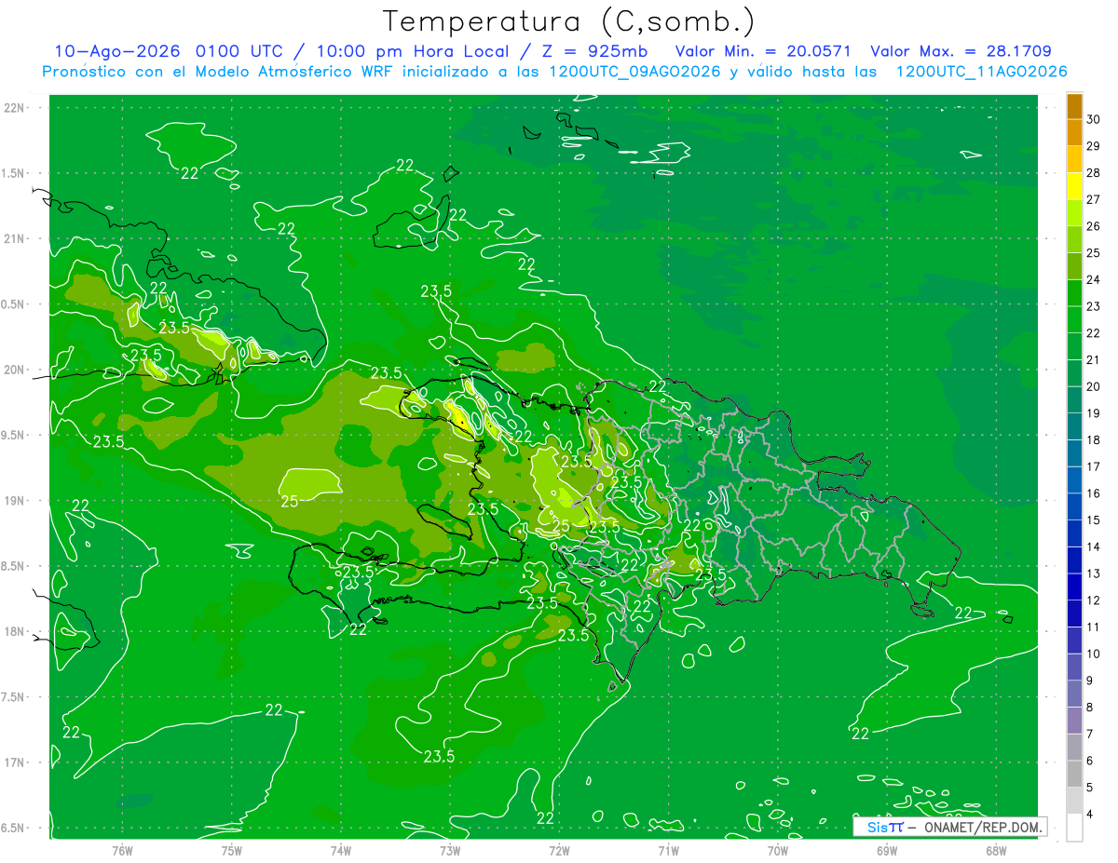
Task: Click the "28" value on the color scale
Action: click(x=1094, y=173)
